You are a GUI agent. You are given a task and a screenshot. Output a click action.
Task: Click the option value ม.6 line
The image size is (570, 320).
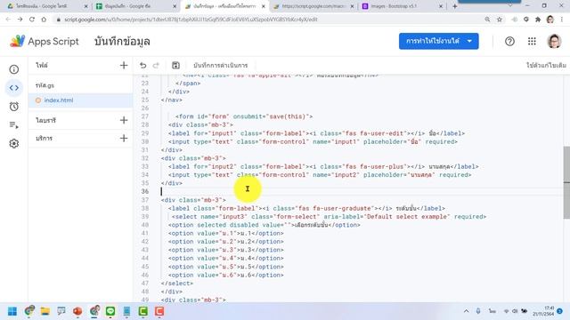pos(225,275)
